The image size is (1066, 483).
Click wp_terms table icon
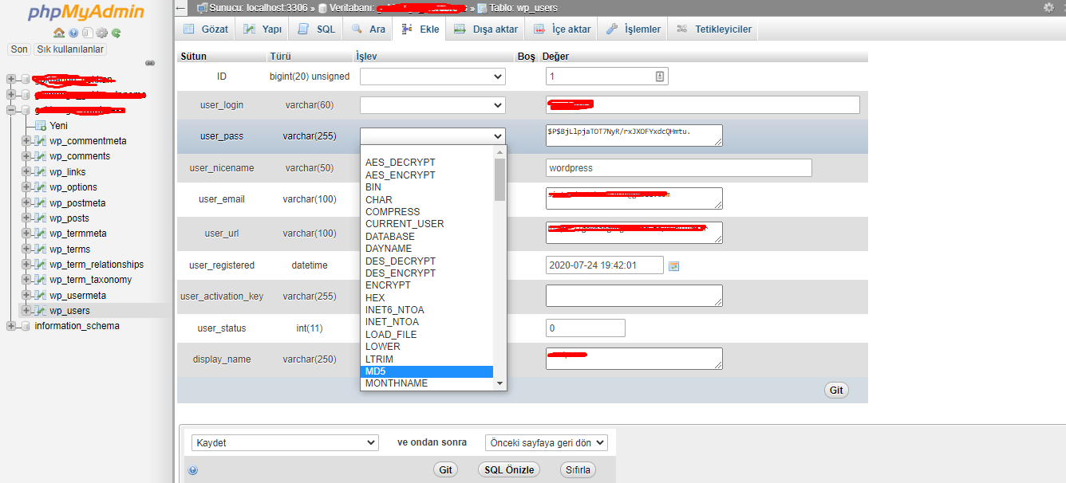[x=40, y=249]
